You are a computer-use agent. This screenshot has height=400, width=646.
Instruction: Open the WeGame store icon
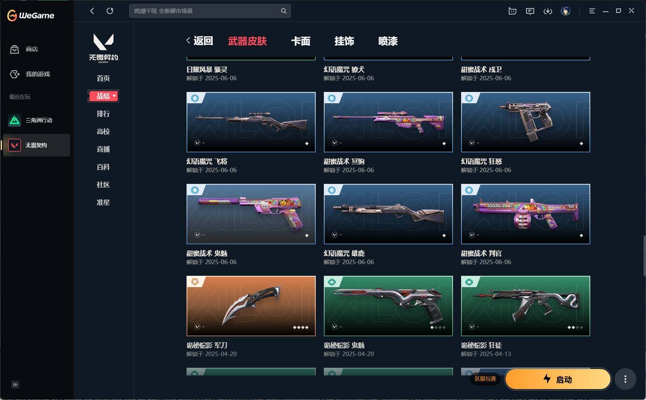[x=15, y=49]
